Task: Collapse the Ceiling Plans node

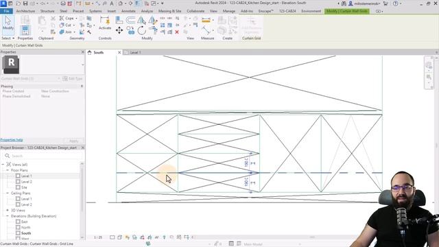Action: 8,193
